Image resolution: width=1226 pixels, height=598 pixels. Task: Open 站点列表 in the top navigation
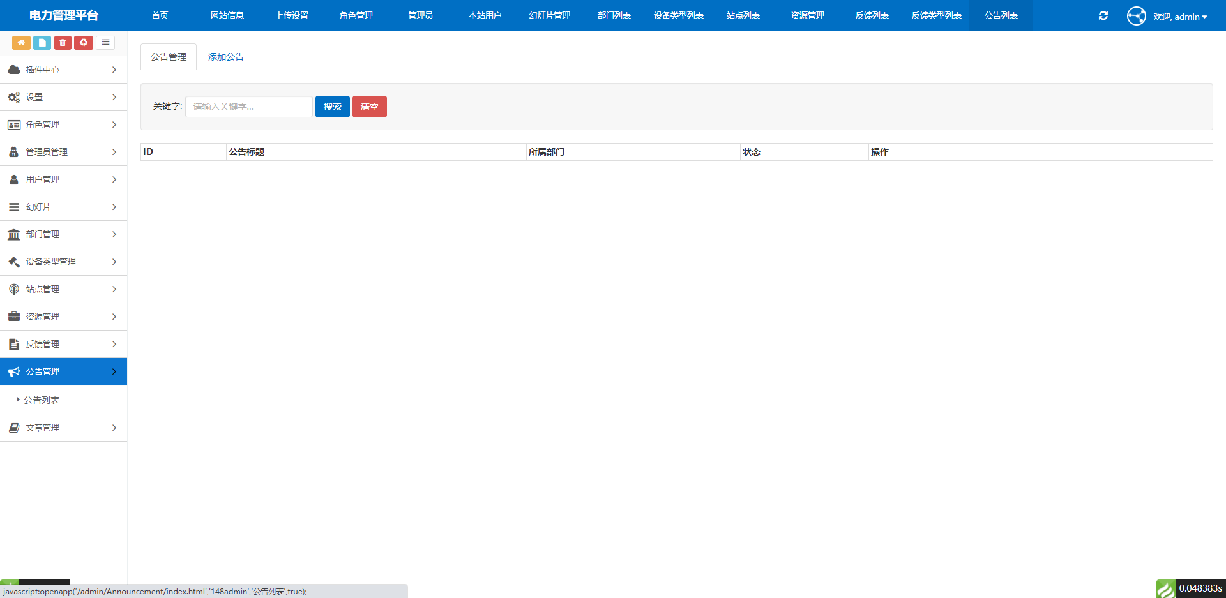(743, 15)
